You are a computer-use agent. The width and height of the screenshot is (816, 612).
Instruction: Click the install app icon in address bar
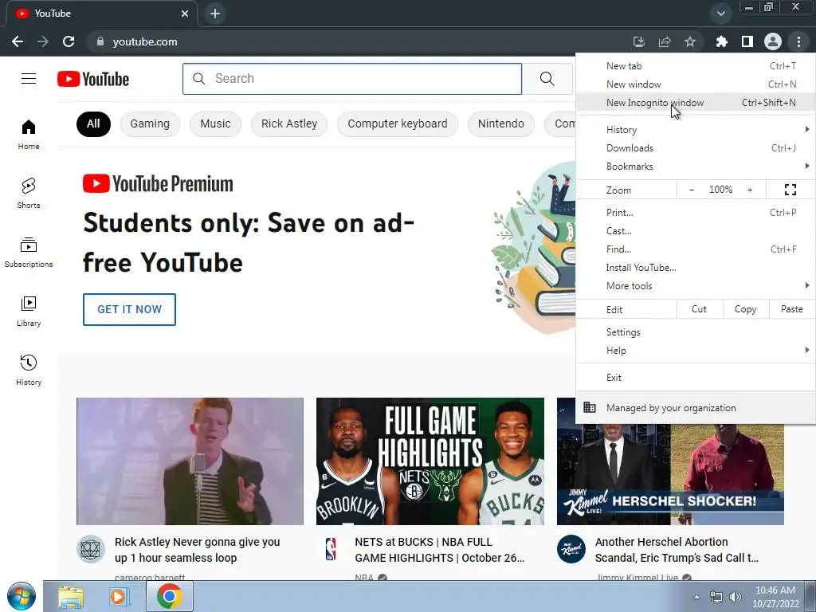pos(639,41)
